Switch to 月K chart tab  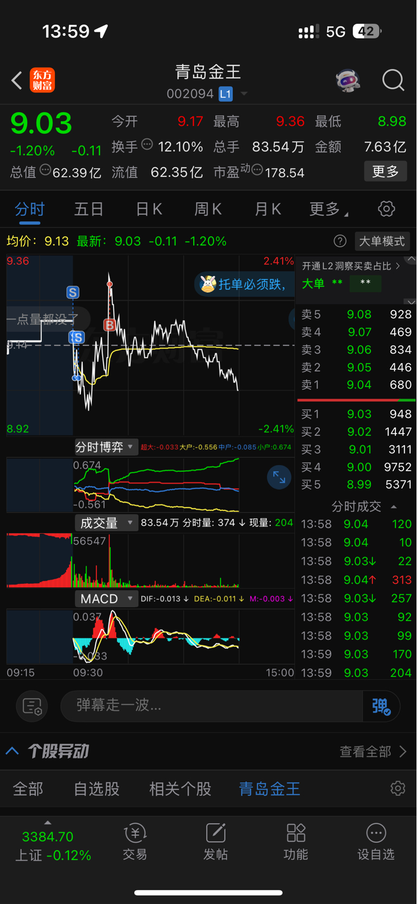(268, 209)
